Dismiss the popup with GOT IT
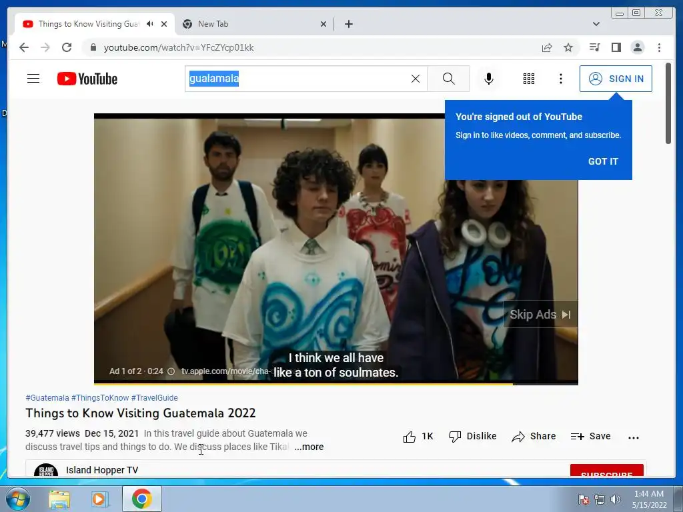Screen dimensions: 683x512 [x=603, y=161]
